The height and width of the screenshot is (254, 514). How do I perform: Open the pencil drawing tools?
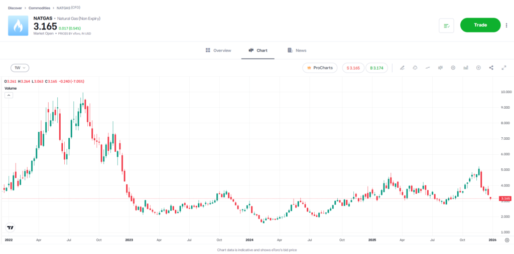(402, 68)
